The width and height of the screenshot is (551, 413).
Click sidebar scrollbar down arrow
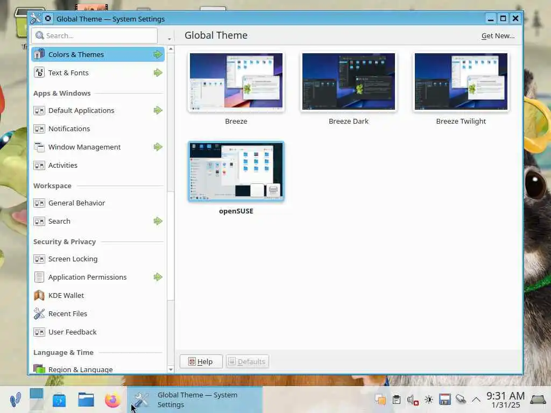click(x=171, y=369)
